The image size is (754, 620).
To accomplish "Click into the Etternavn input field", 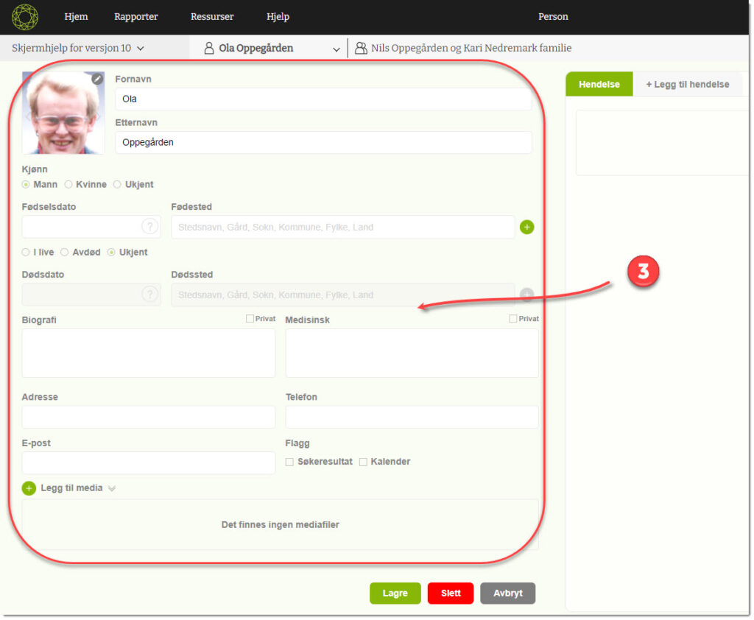I will (323, 142).
